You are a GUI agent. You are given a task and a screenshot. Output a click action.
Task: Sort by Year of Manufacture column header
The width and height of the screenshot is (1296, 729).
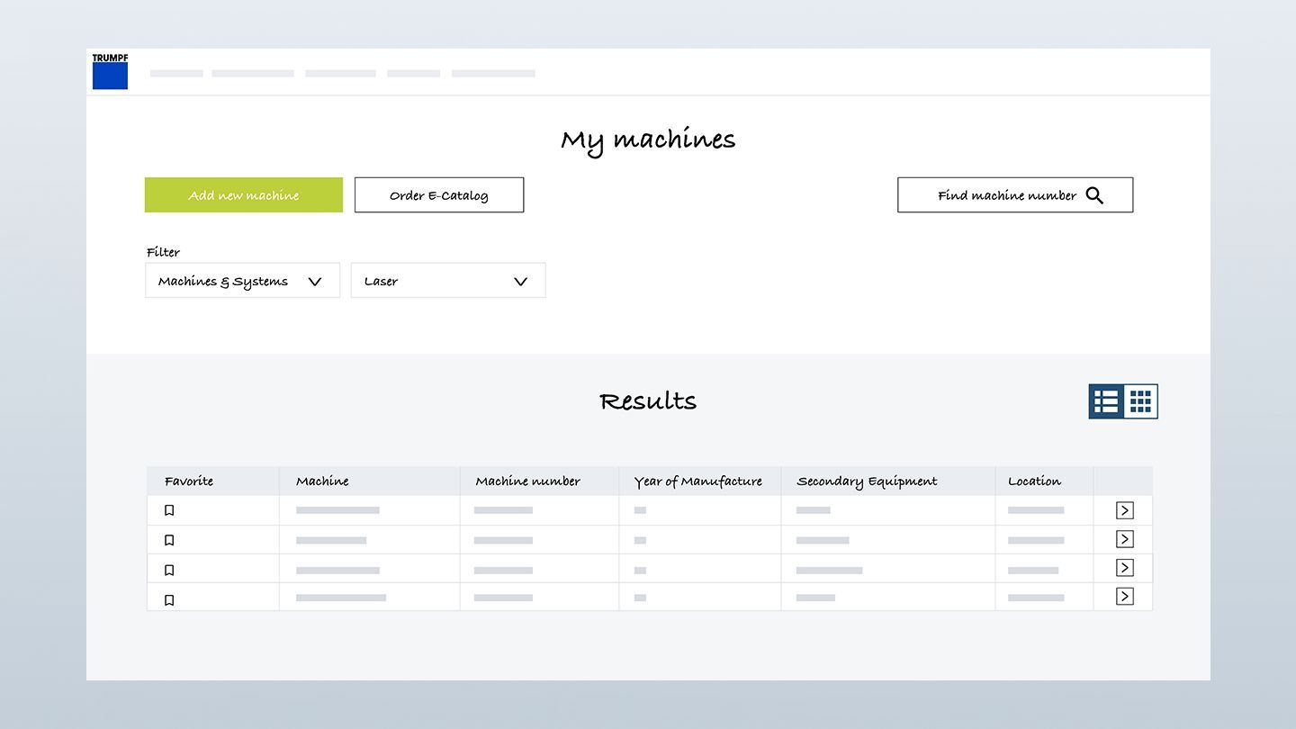697,481
